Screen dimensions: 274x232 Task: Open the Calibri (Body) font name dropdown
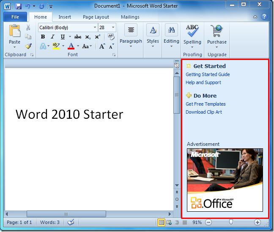[95, 27]
